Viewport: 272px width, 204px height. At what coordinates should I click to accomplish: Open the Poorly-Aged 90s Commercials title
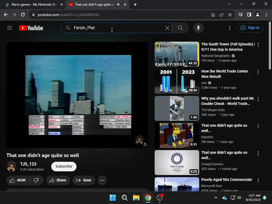tap(227, 180)
